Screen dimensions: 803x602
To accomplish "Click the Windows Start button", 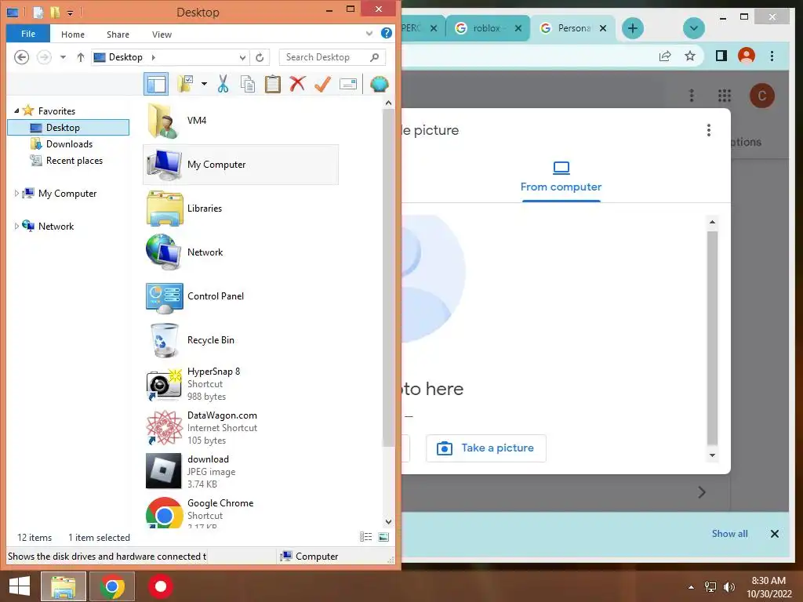I will point(20,586).
